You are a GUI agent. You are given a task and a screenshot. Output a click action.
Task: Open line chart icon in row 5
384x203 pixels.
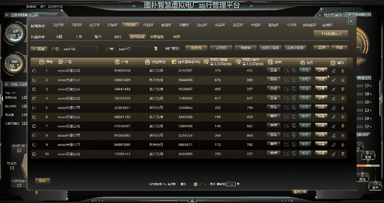[x=286, y=107]
